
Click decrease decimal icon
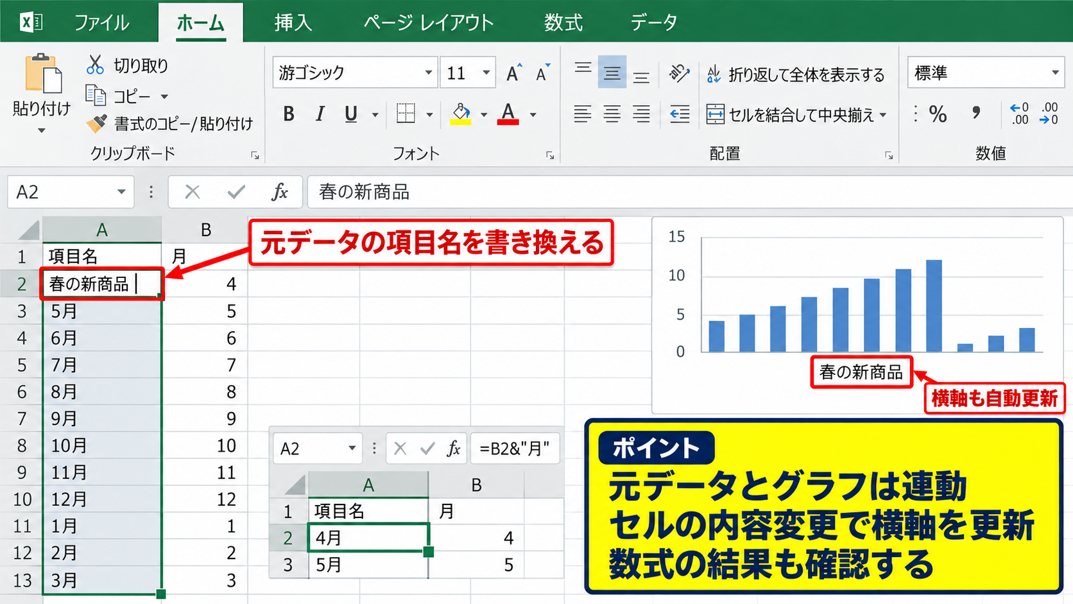click(1049, 114)
